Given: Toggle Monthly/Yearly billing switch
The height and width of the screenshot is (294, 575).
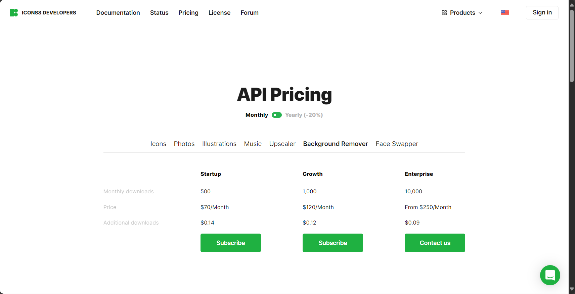Looking at the screenshot, I should pos(277,115).
